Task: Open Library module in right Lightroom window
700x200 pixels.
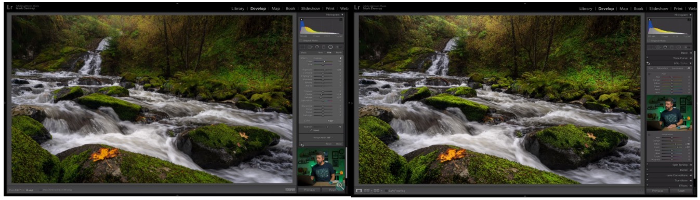Action: click(x=586, y=9)
